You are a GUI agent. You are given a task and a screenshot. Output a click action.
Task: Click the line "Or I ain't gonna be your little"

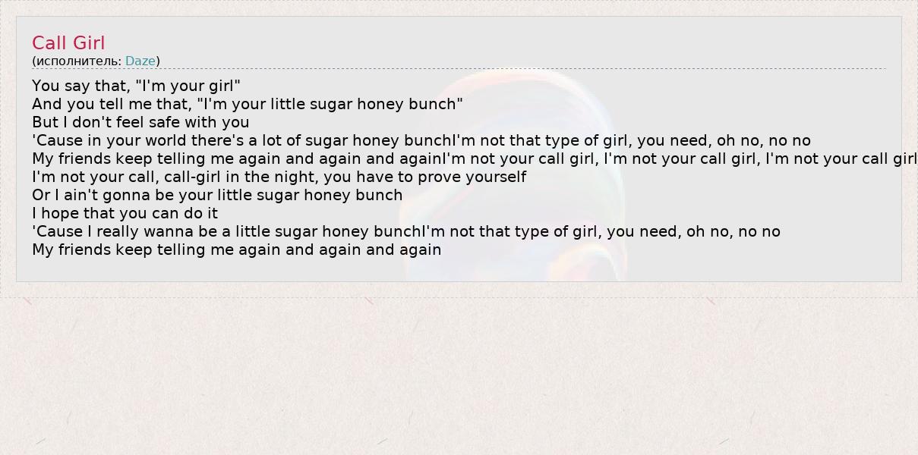click(217, 195)
